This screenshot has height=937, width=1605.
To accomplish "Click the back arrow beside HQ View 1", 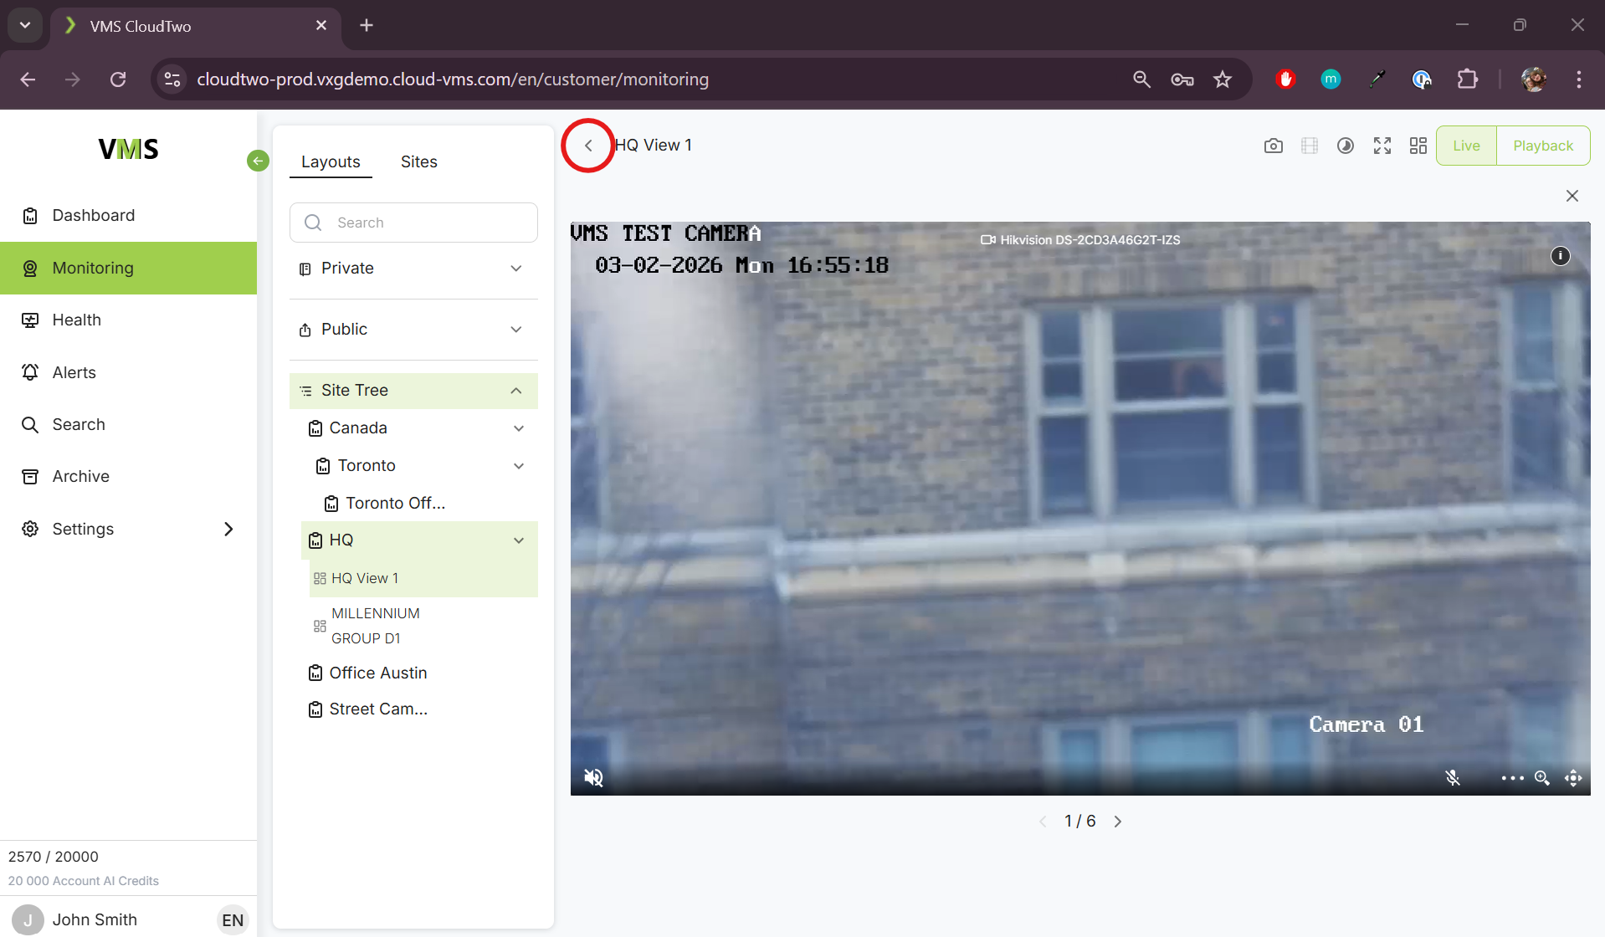I will [588, 146].
